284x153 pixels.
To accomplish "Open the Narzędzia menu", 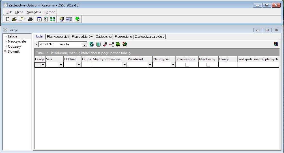I will coord(34,12).
